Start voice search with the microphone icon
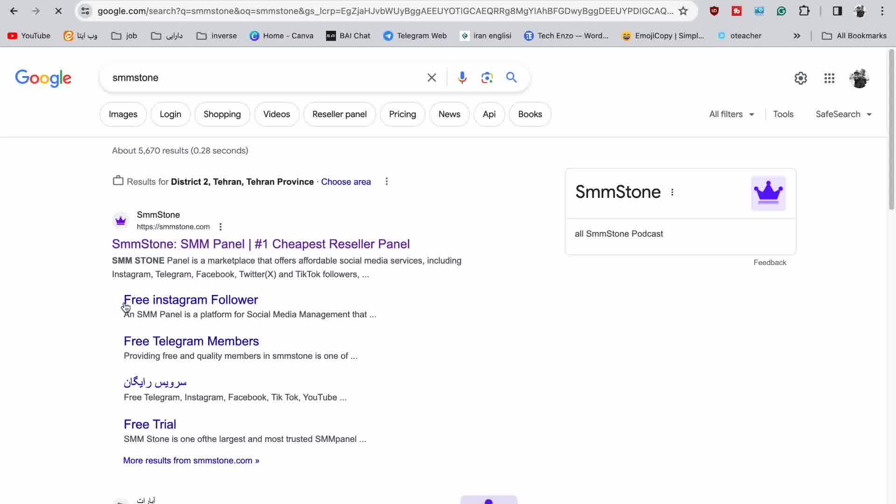 462,77
